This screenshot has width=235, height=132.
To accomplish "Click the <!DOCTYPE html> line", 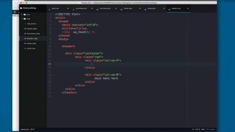I will (x=68, y=14).
